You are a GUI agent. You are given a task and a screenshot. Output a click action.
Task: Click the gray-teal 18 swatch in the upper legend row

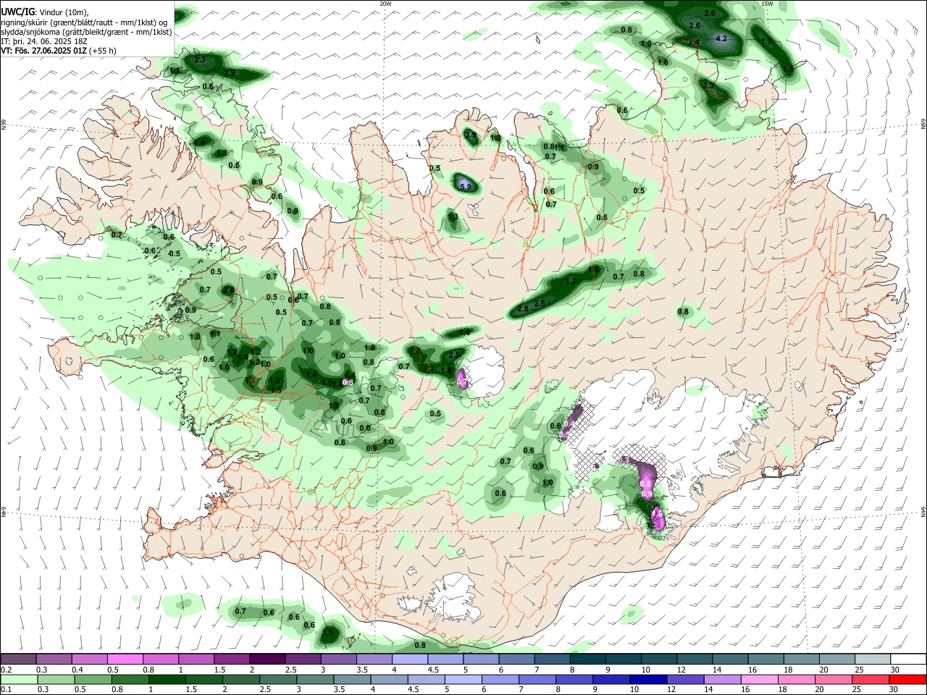click(x=801, y=659)
